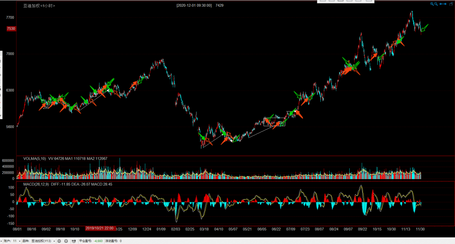Click the 12/24 date on time axis
The height and width of the screenshot is (244, 455).
point(147,229)
